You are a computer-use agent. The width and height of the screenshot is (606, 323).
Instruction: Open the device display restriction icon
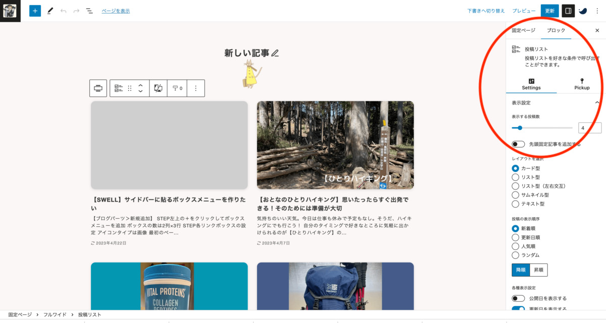point(158,88)
